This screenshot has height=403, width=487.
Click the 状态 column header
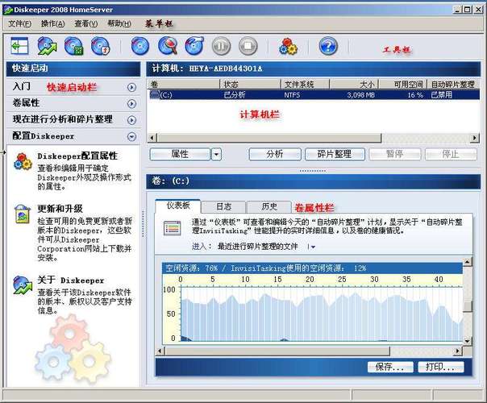(250, 84)
